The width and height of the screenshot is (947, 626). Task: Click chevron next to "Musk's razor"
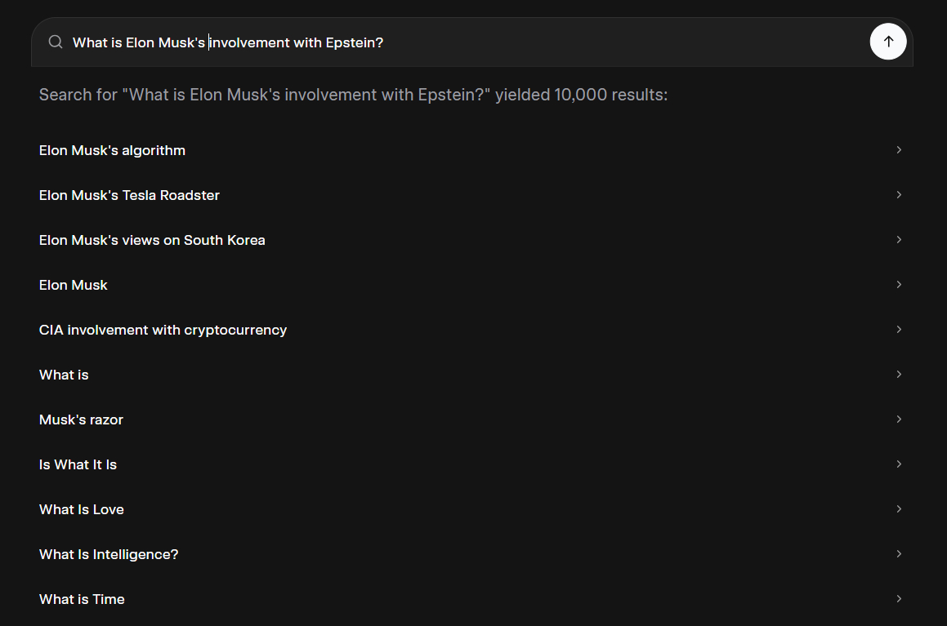pos(899,420)
